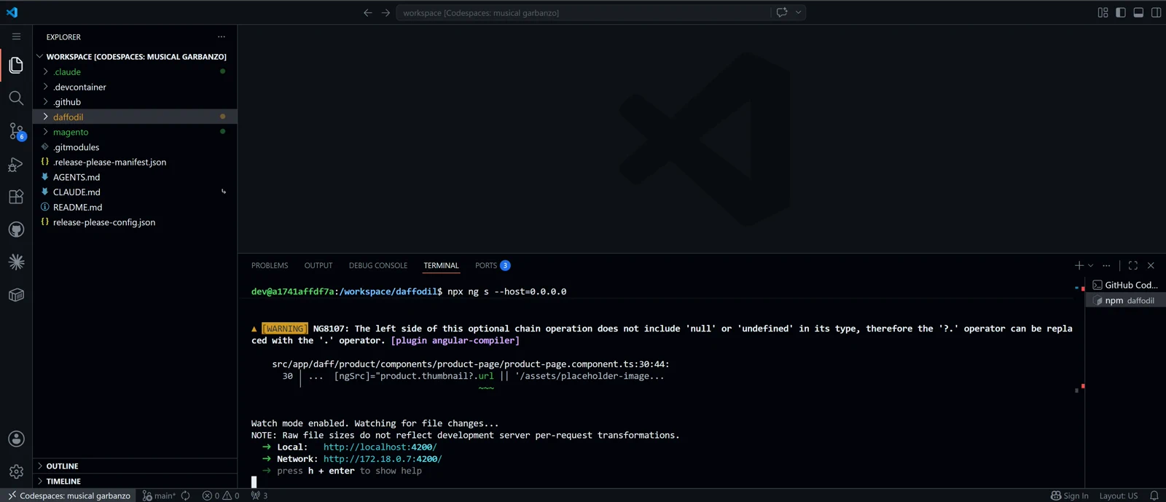The image size is (1166, 502).
Task: Select the npm daffodil terminal entry
Action: (1126, 300)
